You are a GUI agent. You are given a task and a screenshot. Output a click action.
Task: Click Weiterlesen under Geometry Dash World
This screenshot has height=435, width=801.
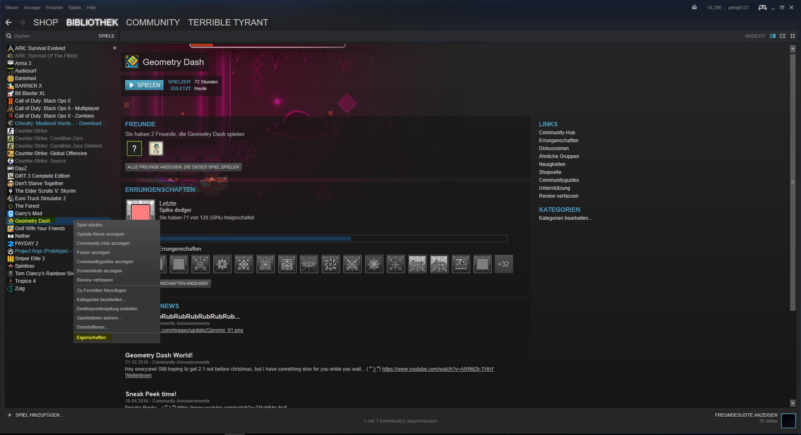tap(138, 375)
